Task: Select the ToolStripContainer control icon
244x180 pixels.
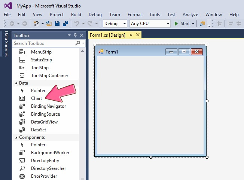Action: (22, 76)
